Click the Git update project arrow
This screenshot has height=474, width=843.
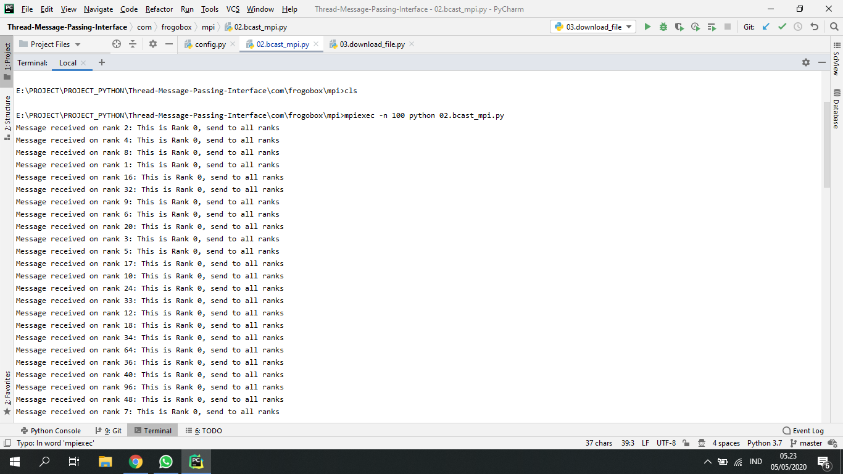pyautogui.click(x=766, y=27)
